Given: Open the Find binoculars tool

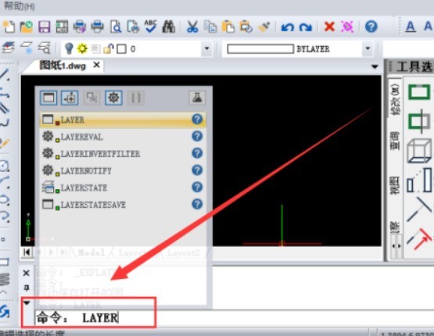Looking at the screenshot, I should click(169, 27).
